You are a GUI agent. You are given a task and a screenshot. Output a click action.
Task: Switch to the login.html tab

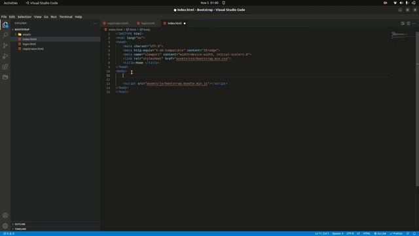point(148,24)
